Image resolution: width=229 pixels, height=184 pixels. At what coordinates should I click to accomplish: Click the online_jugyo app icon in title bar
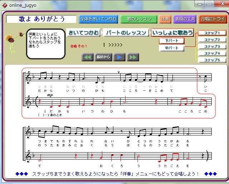[x=5, y=5]
